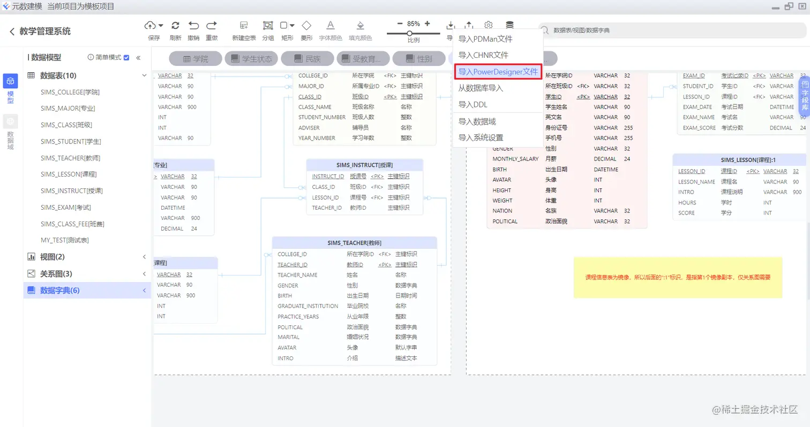Select SIMS_CLASS[班级] in the table list

(x=66, y=125)
